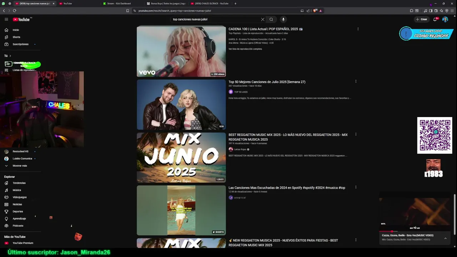Image resolution: width=457 pixels, height=257 pixels.
Task: Open the browser extensions puzzle icon
Action: (412, 11)
